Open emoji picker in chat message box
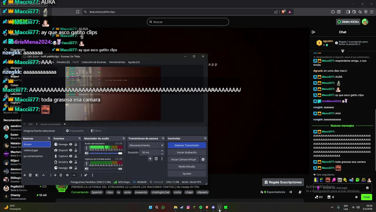Viewport: 376px width, 212px height. coord(367,188)
